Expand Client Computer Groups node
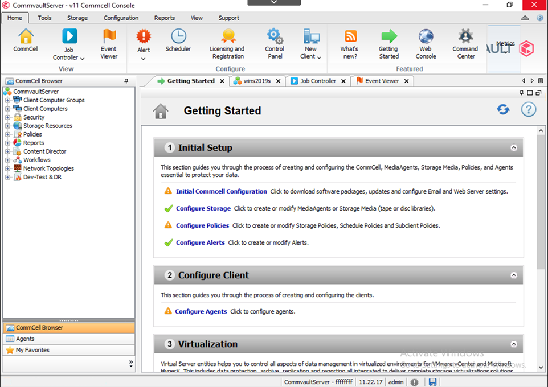Image resolution: width=548 pixels, height=387 pixels. (7, 100)
